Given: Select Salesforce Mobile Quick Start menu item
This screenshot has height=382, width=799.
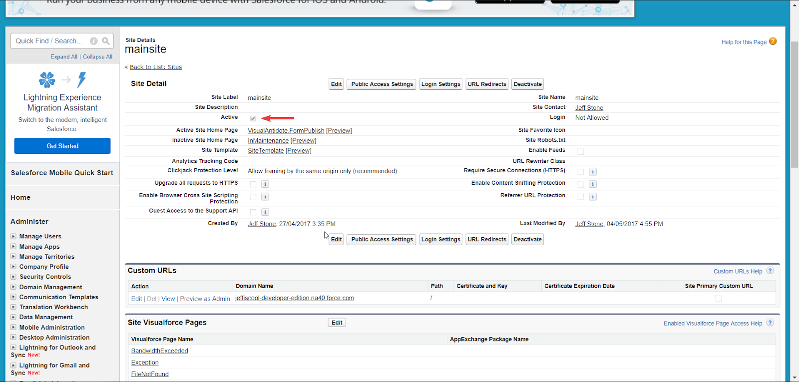Looking at the screenshot, I should click(x=62, y=173).
